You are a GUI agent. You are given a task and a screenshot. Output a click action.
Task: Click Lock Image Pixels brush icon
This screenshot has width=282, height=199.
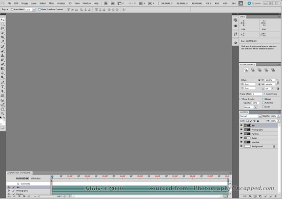click(x=251, y=121)
